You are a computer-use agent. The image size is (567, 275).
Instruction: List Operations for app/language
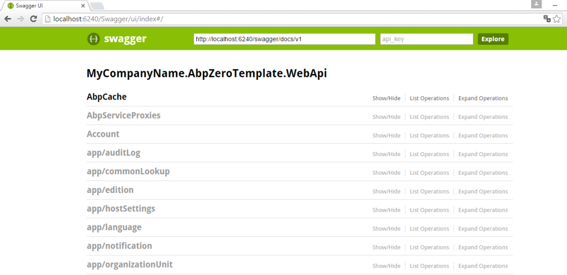tap(429, 229)
